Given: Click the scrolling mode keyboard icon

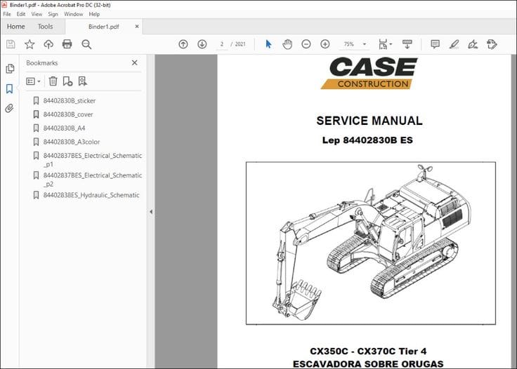Looking at the screenshot, I should click(407, 44).
